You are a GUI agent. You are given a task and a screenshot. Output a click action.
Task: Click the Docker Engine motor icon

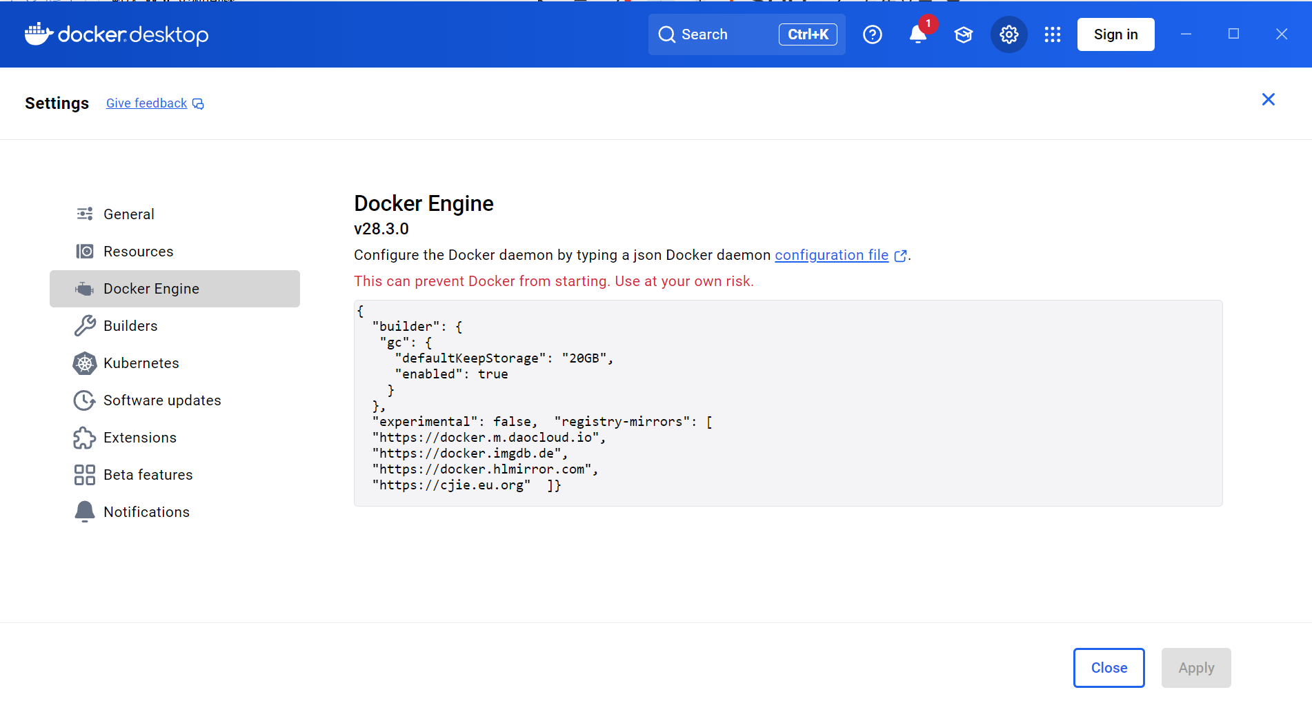85,289
